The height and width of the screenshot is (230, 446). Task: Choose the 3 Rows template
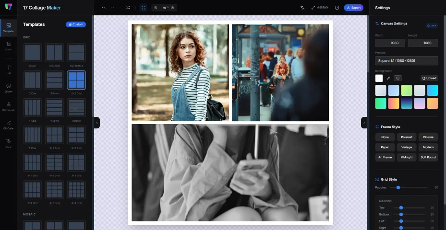click(54, 80)
